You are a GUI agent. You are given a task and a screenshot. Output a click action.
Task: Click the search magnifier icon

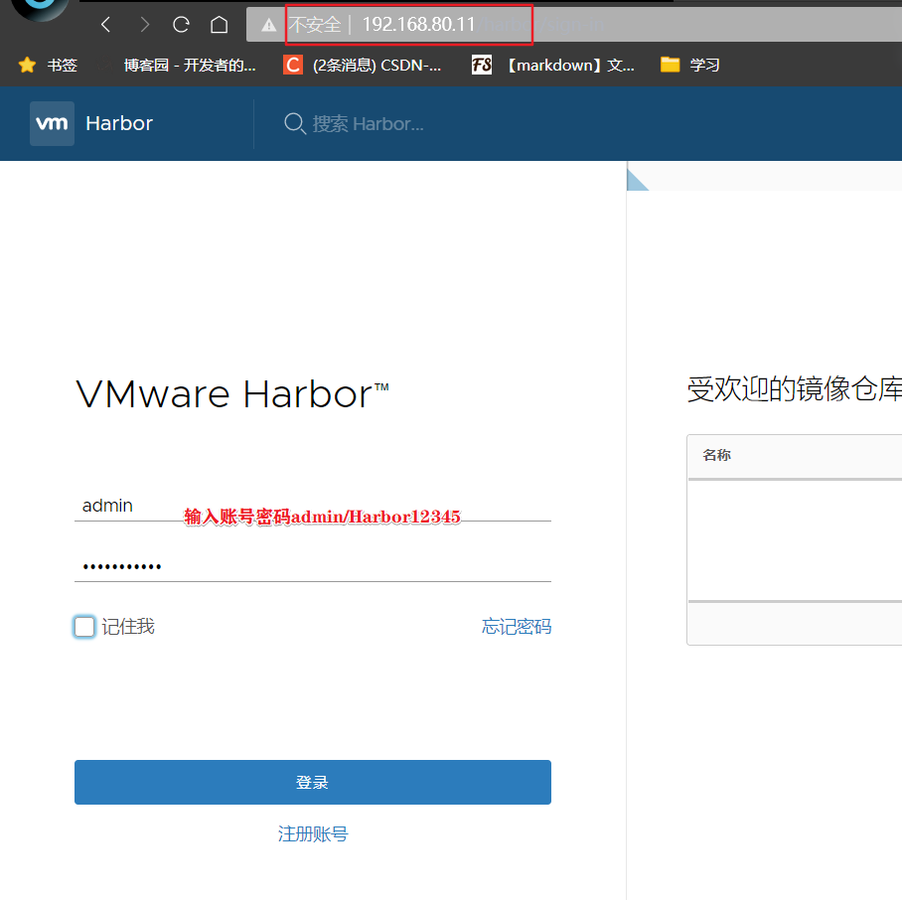[294, 123]
